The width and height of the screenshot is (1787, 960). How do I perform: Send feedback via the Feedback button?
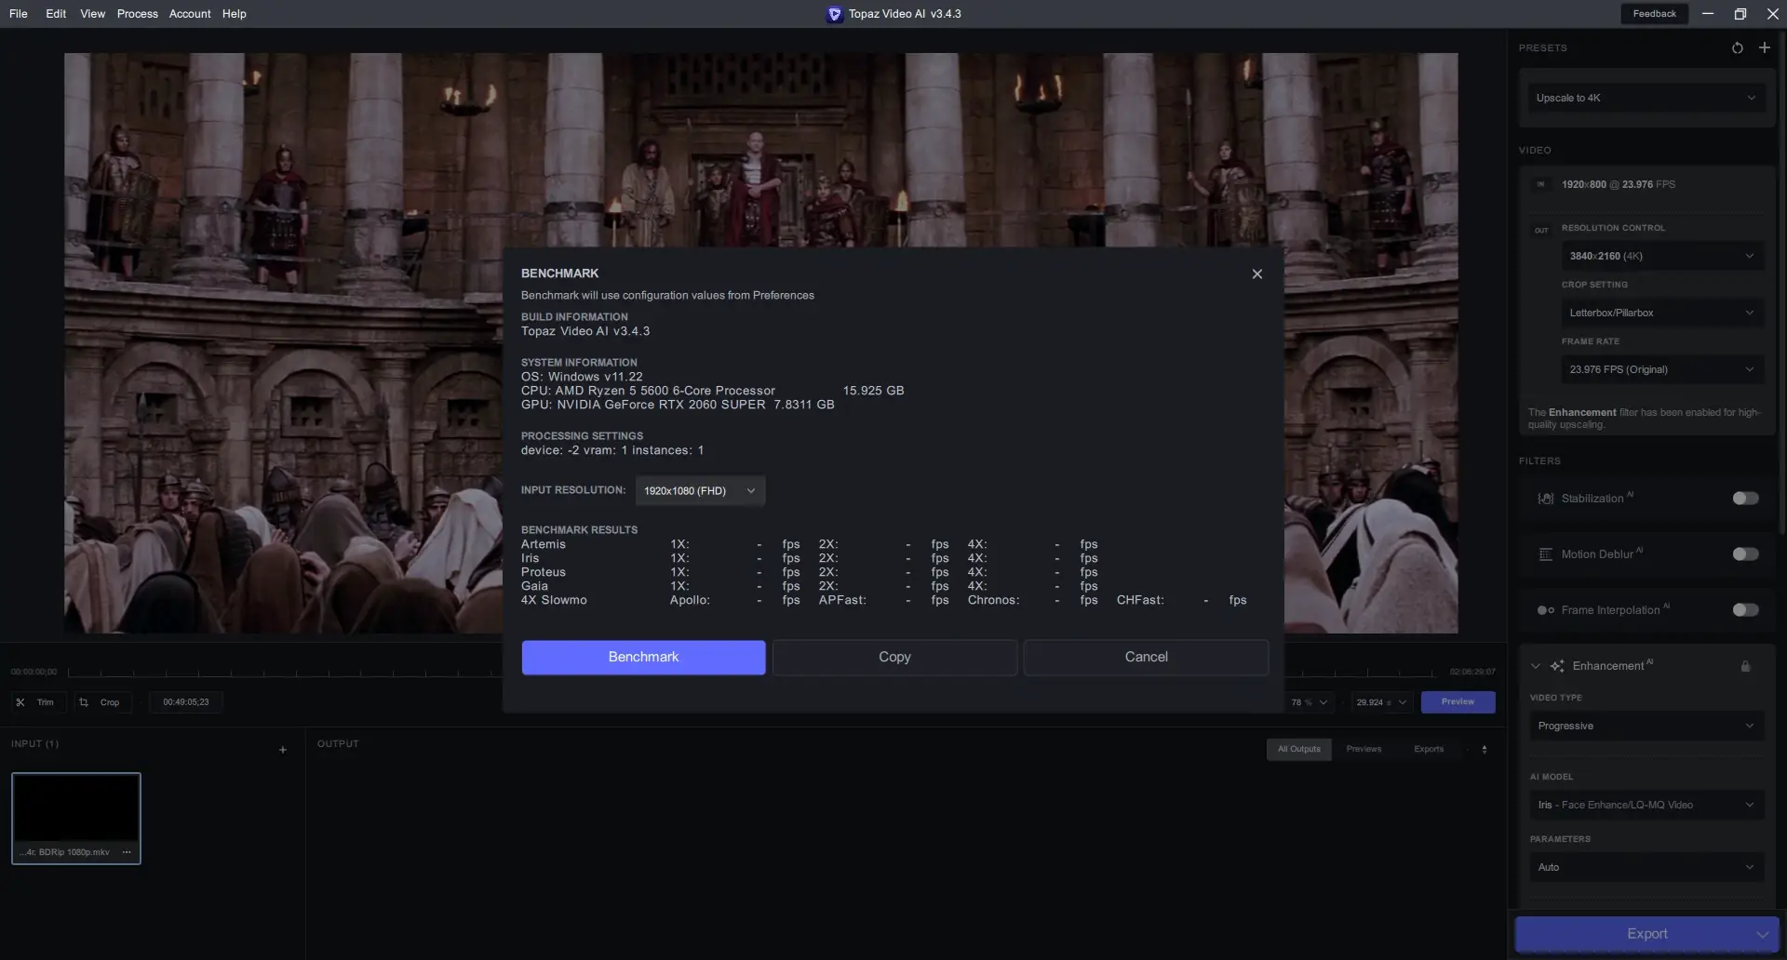pyautogui.click(x=1654, y=14)
